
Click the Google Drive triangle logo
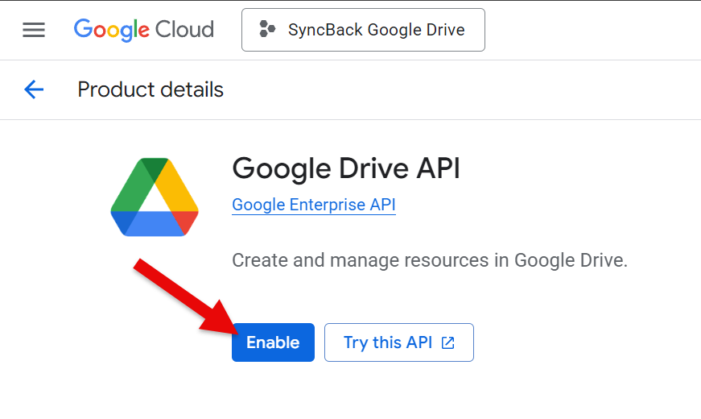tap(155, 197)
